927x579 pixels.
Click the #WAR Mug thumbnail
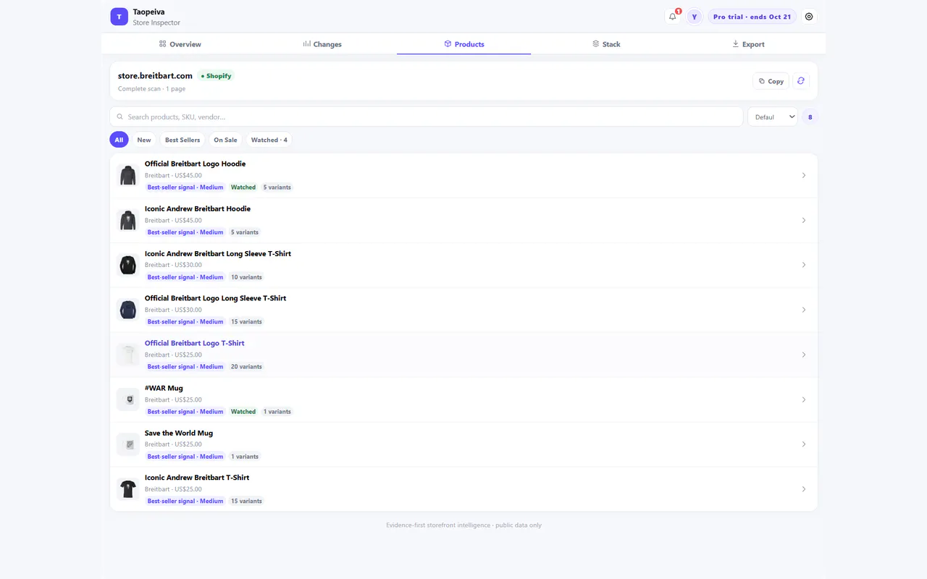tap(128, 400)
